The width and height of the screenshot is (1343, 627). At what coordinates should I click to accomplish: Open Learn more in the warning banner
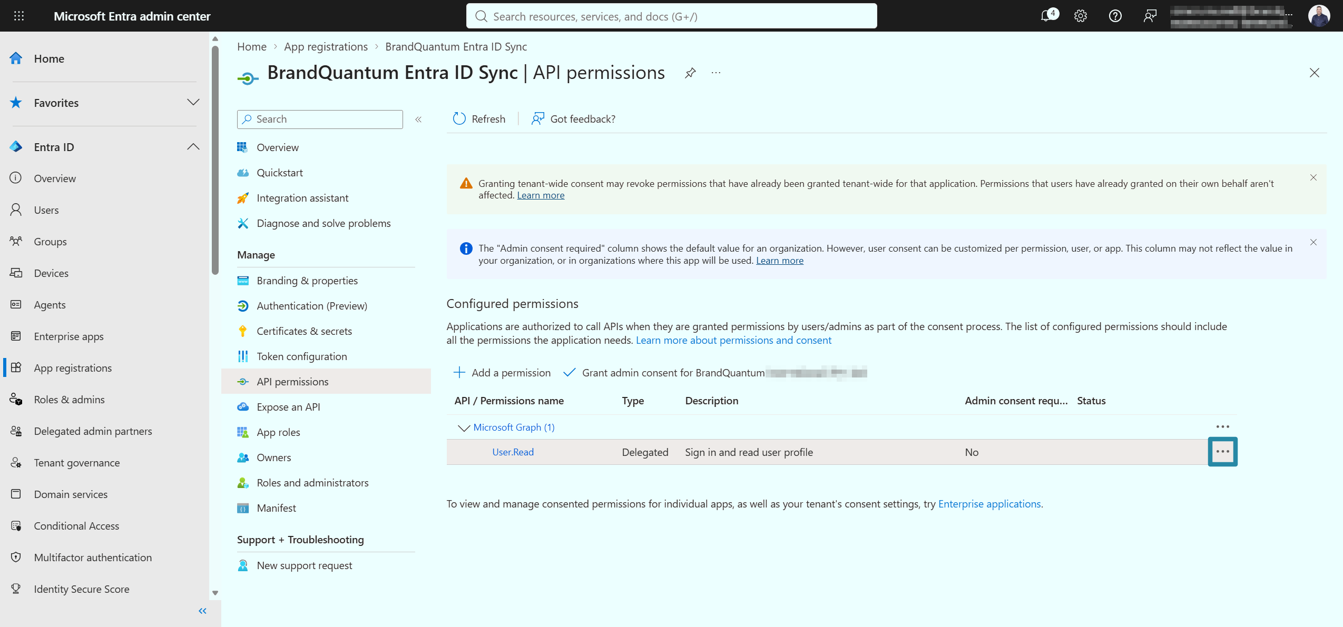(x=541, y=195)
